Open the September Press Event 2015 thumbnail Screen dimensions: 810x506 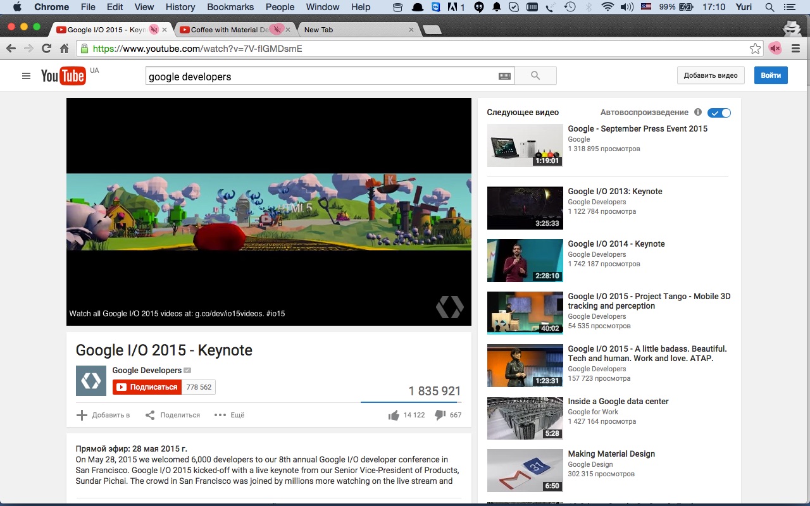tap(525, 145)
